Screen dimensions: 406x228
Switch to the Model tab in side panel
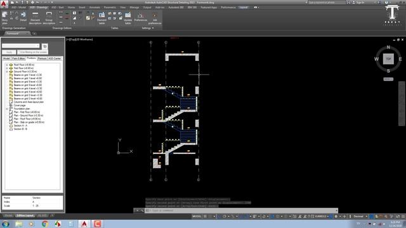click(x=6, y=59)
